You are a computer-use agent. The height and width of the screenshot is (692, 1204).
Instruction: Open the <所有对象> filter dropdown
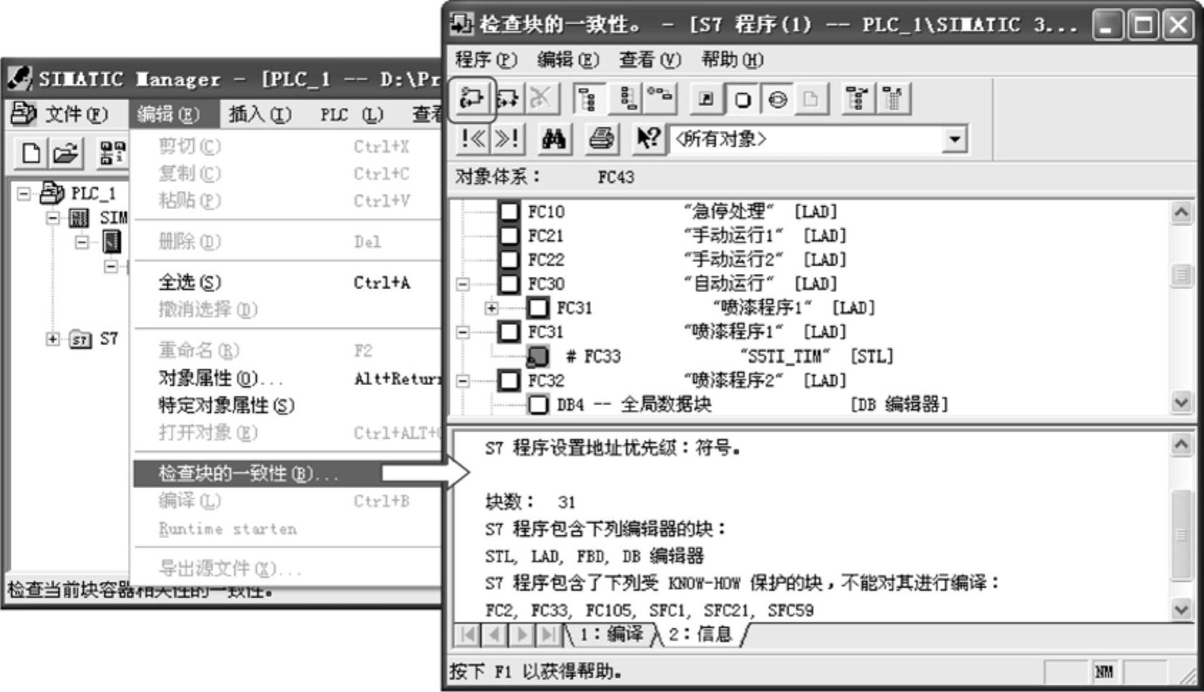[954, 139]
